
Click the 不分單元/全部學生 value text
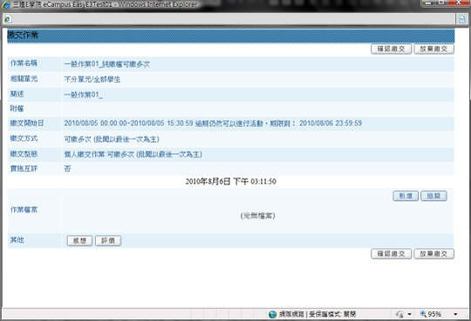pyautogui.click(x=92, y=79)
